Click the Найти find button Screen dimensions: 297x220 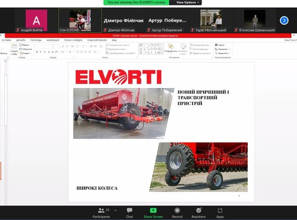pyautogui.click(x=220, y=45)
